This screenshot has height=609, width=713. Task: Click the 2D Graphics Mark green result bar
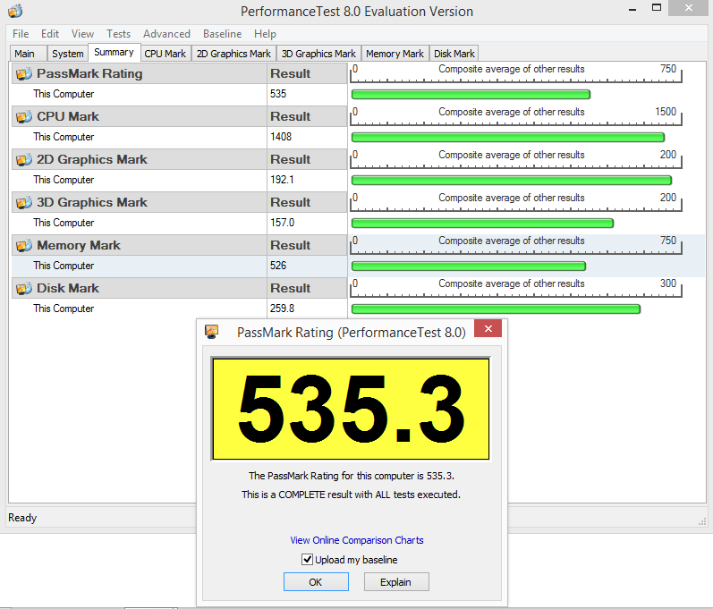tap(512, 181)
